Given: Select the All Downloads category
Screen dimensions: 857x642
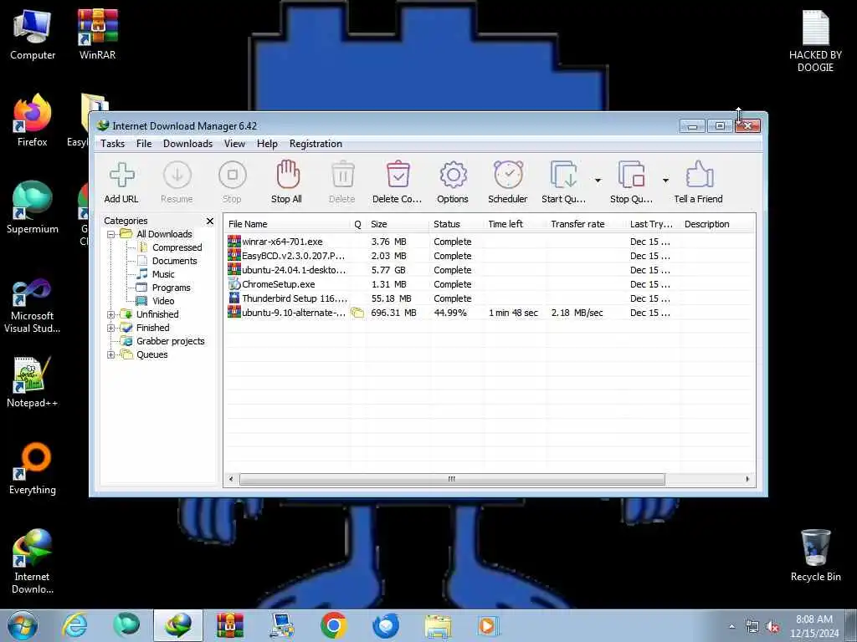Looking at the screenshot, I should tap(164, 234).
